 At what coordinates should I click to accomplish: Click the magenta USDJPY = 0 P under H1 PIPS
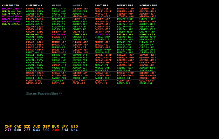point(59,34)
